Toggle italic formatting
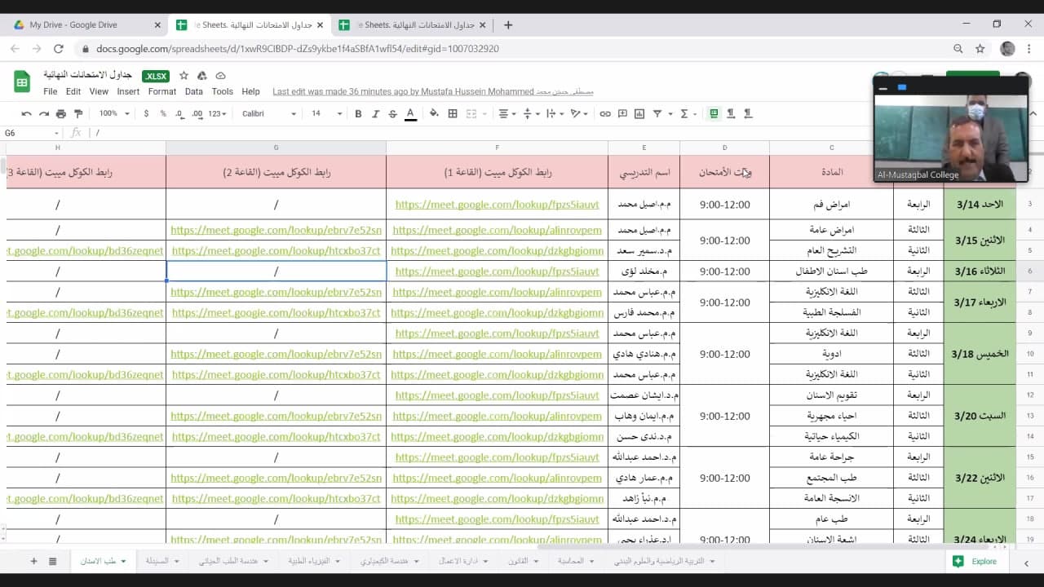The width and height of the screenshot is (1044, 587). coord(375,113)
